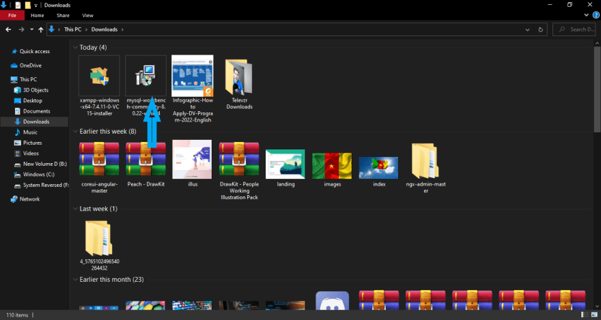601x320 pixels.
Task: Select the Discord installer icon
Action: tap(333, 301)
